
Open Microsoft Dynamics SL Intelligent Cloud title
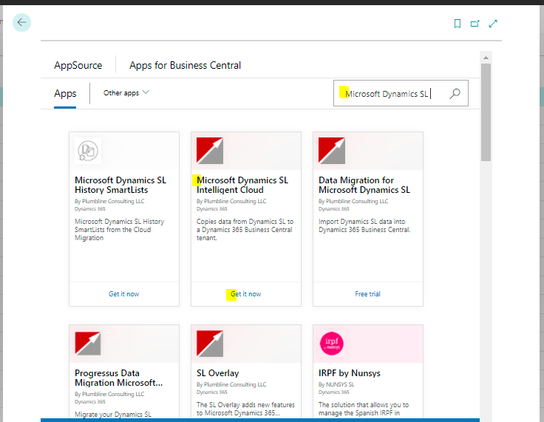[x=242, y=185]
